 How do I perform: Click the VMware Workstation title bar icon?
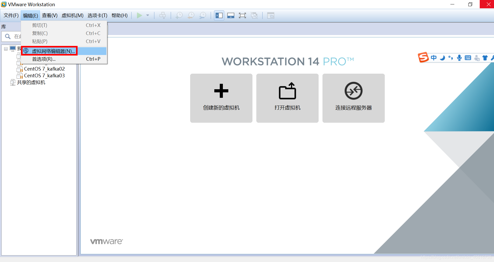pyautogui.click(x=4, y=4)
